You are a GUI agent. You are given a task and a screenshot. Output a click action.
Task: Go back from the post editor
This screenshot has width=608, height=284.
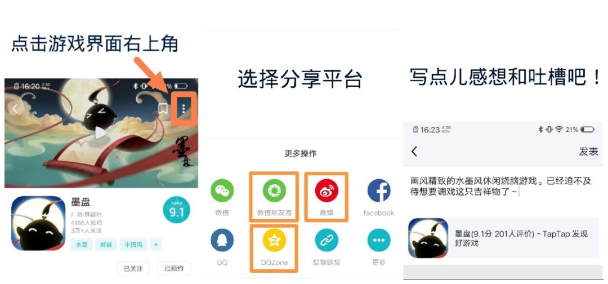click(x=414, y=152)
